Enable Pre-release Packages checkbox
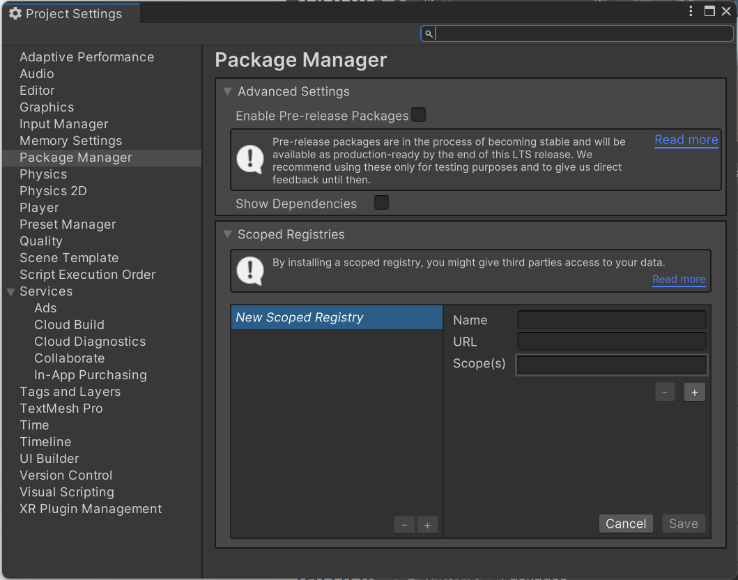 418,115
